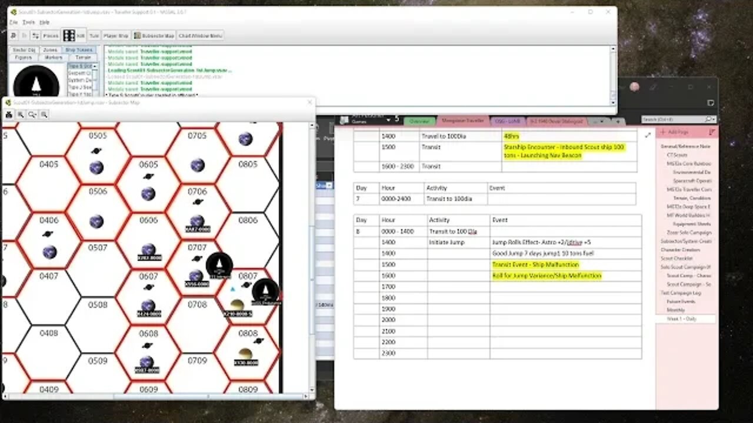753x423 pixels.
Task: Click the planet in hex 0605
Action: click(x=148, y=193)
